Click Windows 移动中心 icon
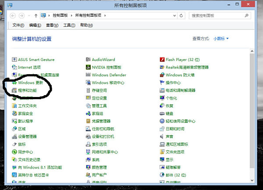 tap(88, 82)
